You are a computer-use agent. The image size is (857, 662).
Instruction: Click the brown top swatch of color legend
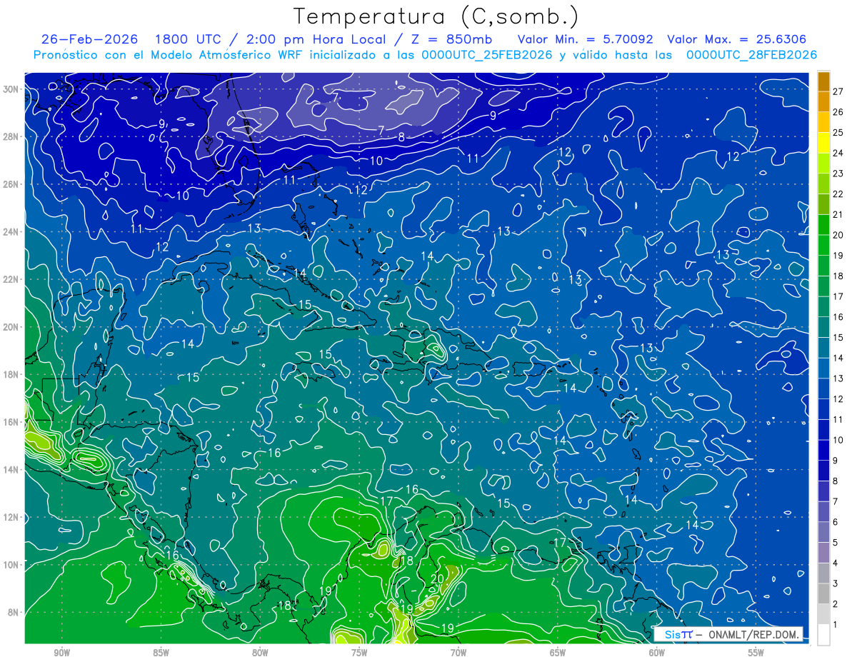823,81
